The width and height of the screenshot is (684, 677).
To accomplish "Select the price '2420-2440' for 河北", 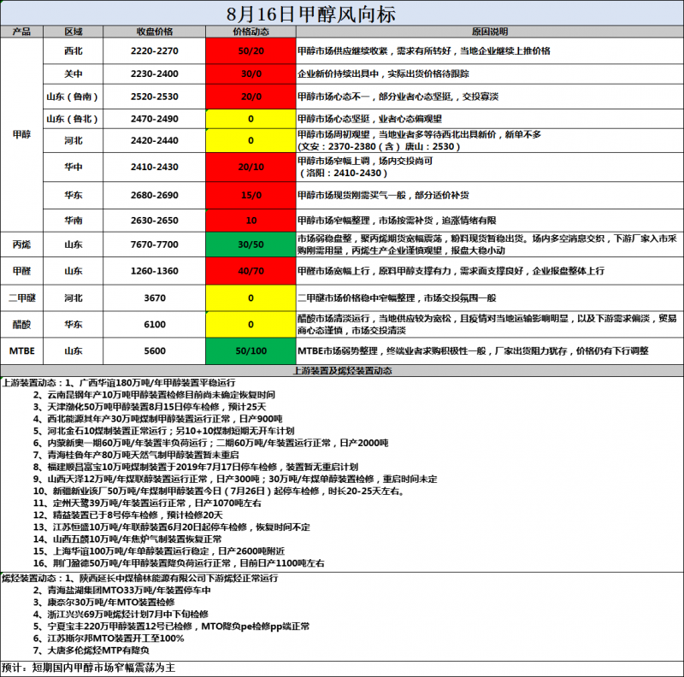I will 155,140.
